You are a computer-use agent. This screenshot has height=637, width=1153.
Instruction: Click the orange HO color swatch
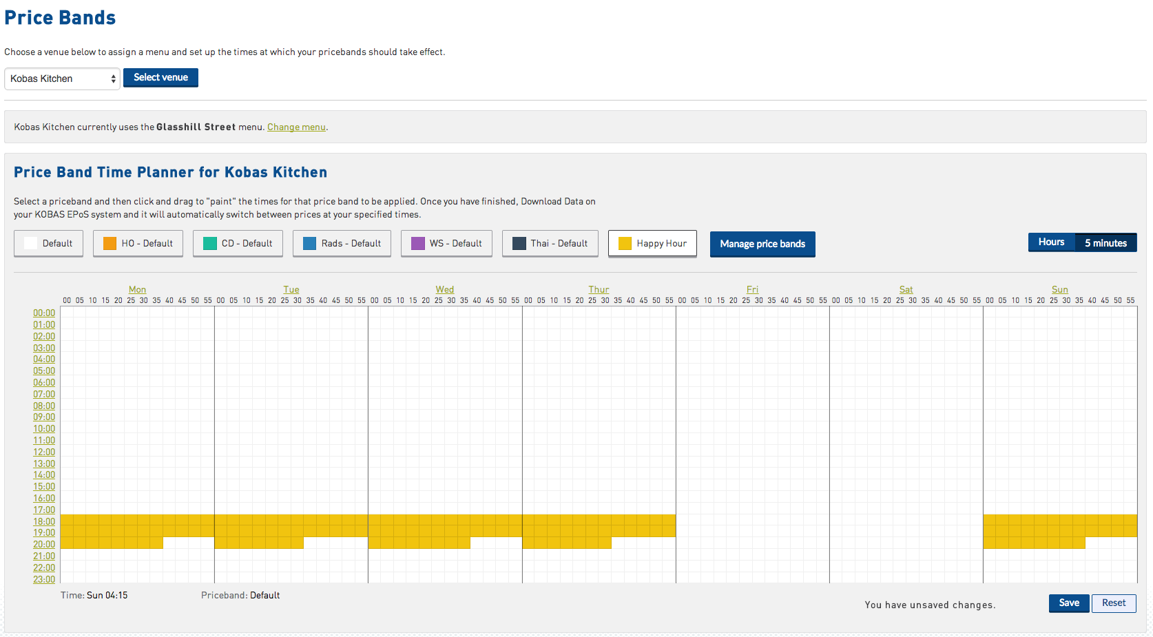coord(110,243)
